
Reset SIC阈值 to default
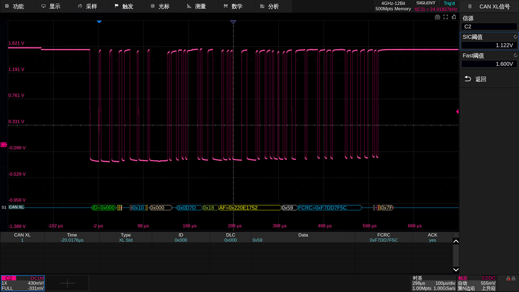tap(515, 37)
